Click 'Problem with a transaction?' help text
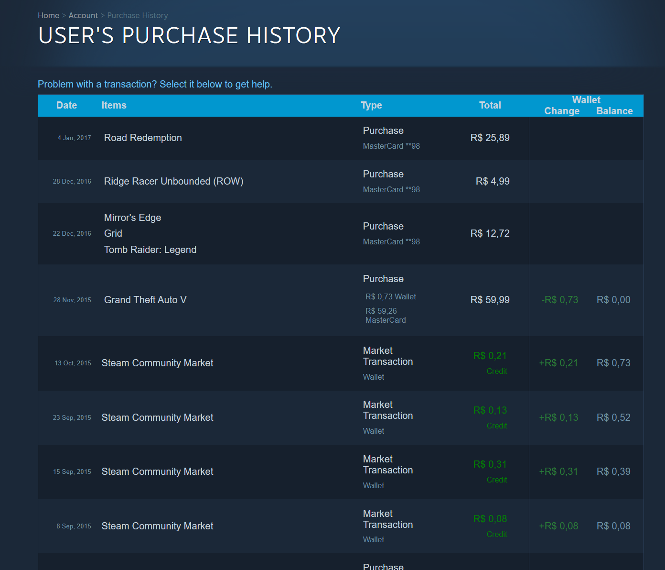The height and width of the screenshot is (570, 665). click(x=155, y=84)
